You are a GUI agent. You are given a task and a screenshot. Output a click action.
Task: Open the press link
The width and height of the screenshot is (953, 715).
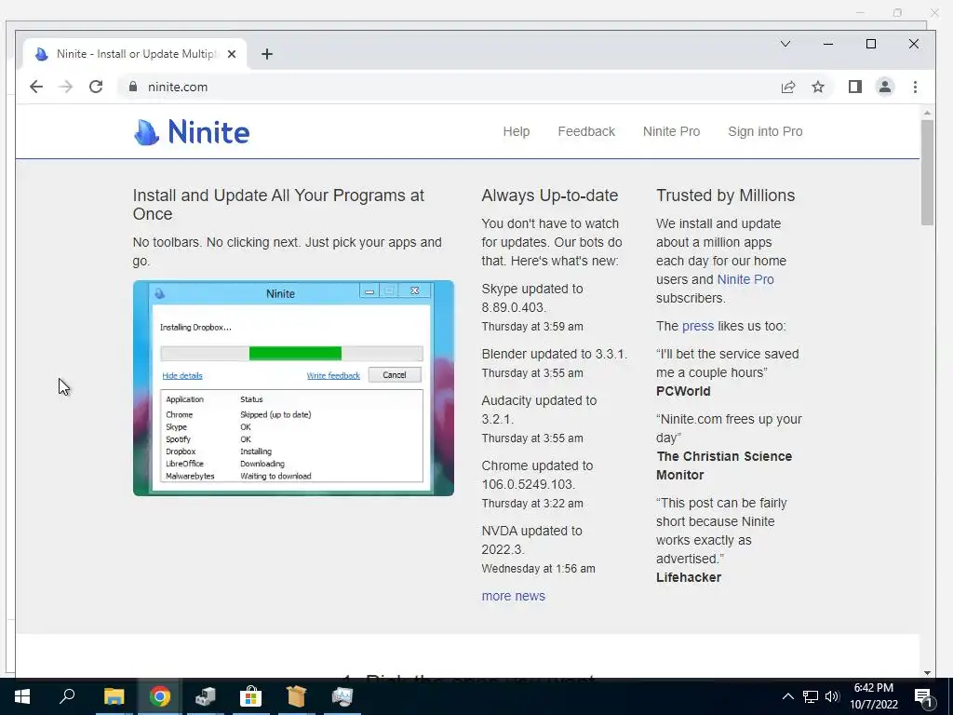pos(698,326)
